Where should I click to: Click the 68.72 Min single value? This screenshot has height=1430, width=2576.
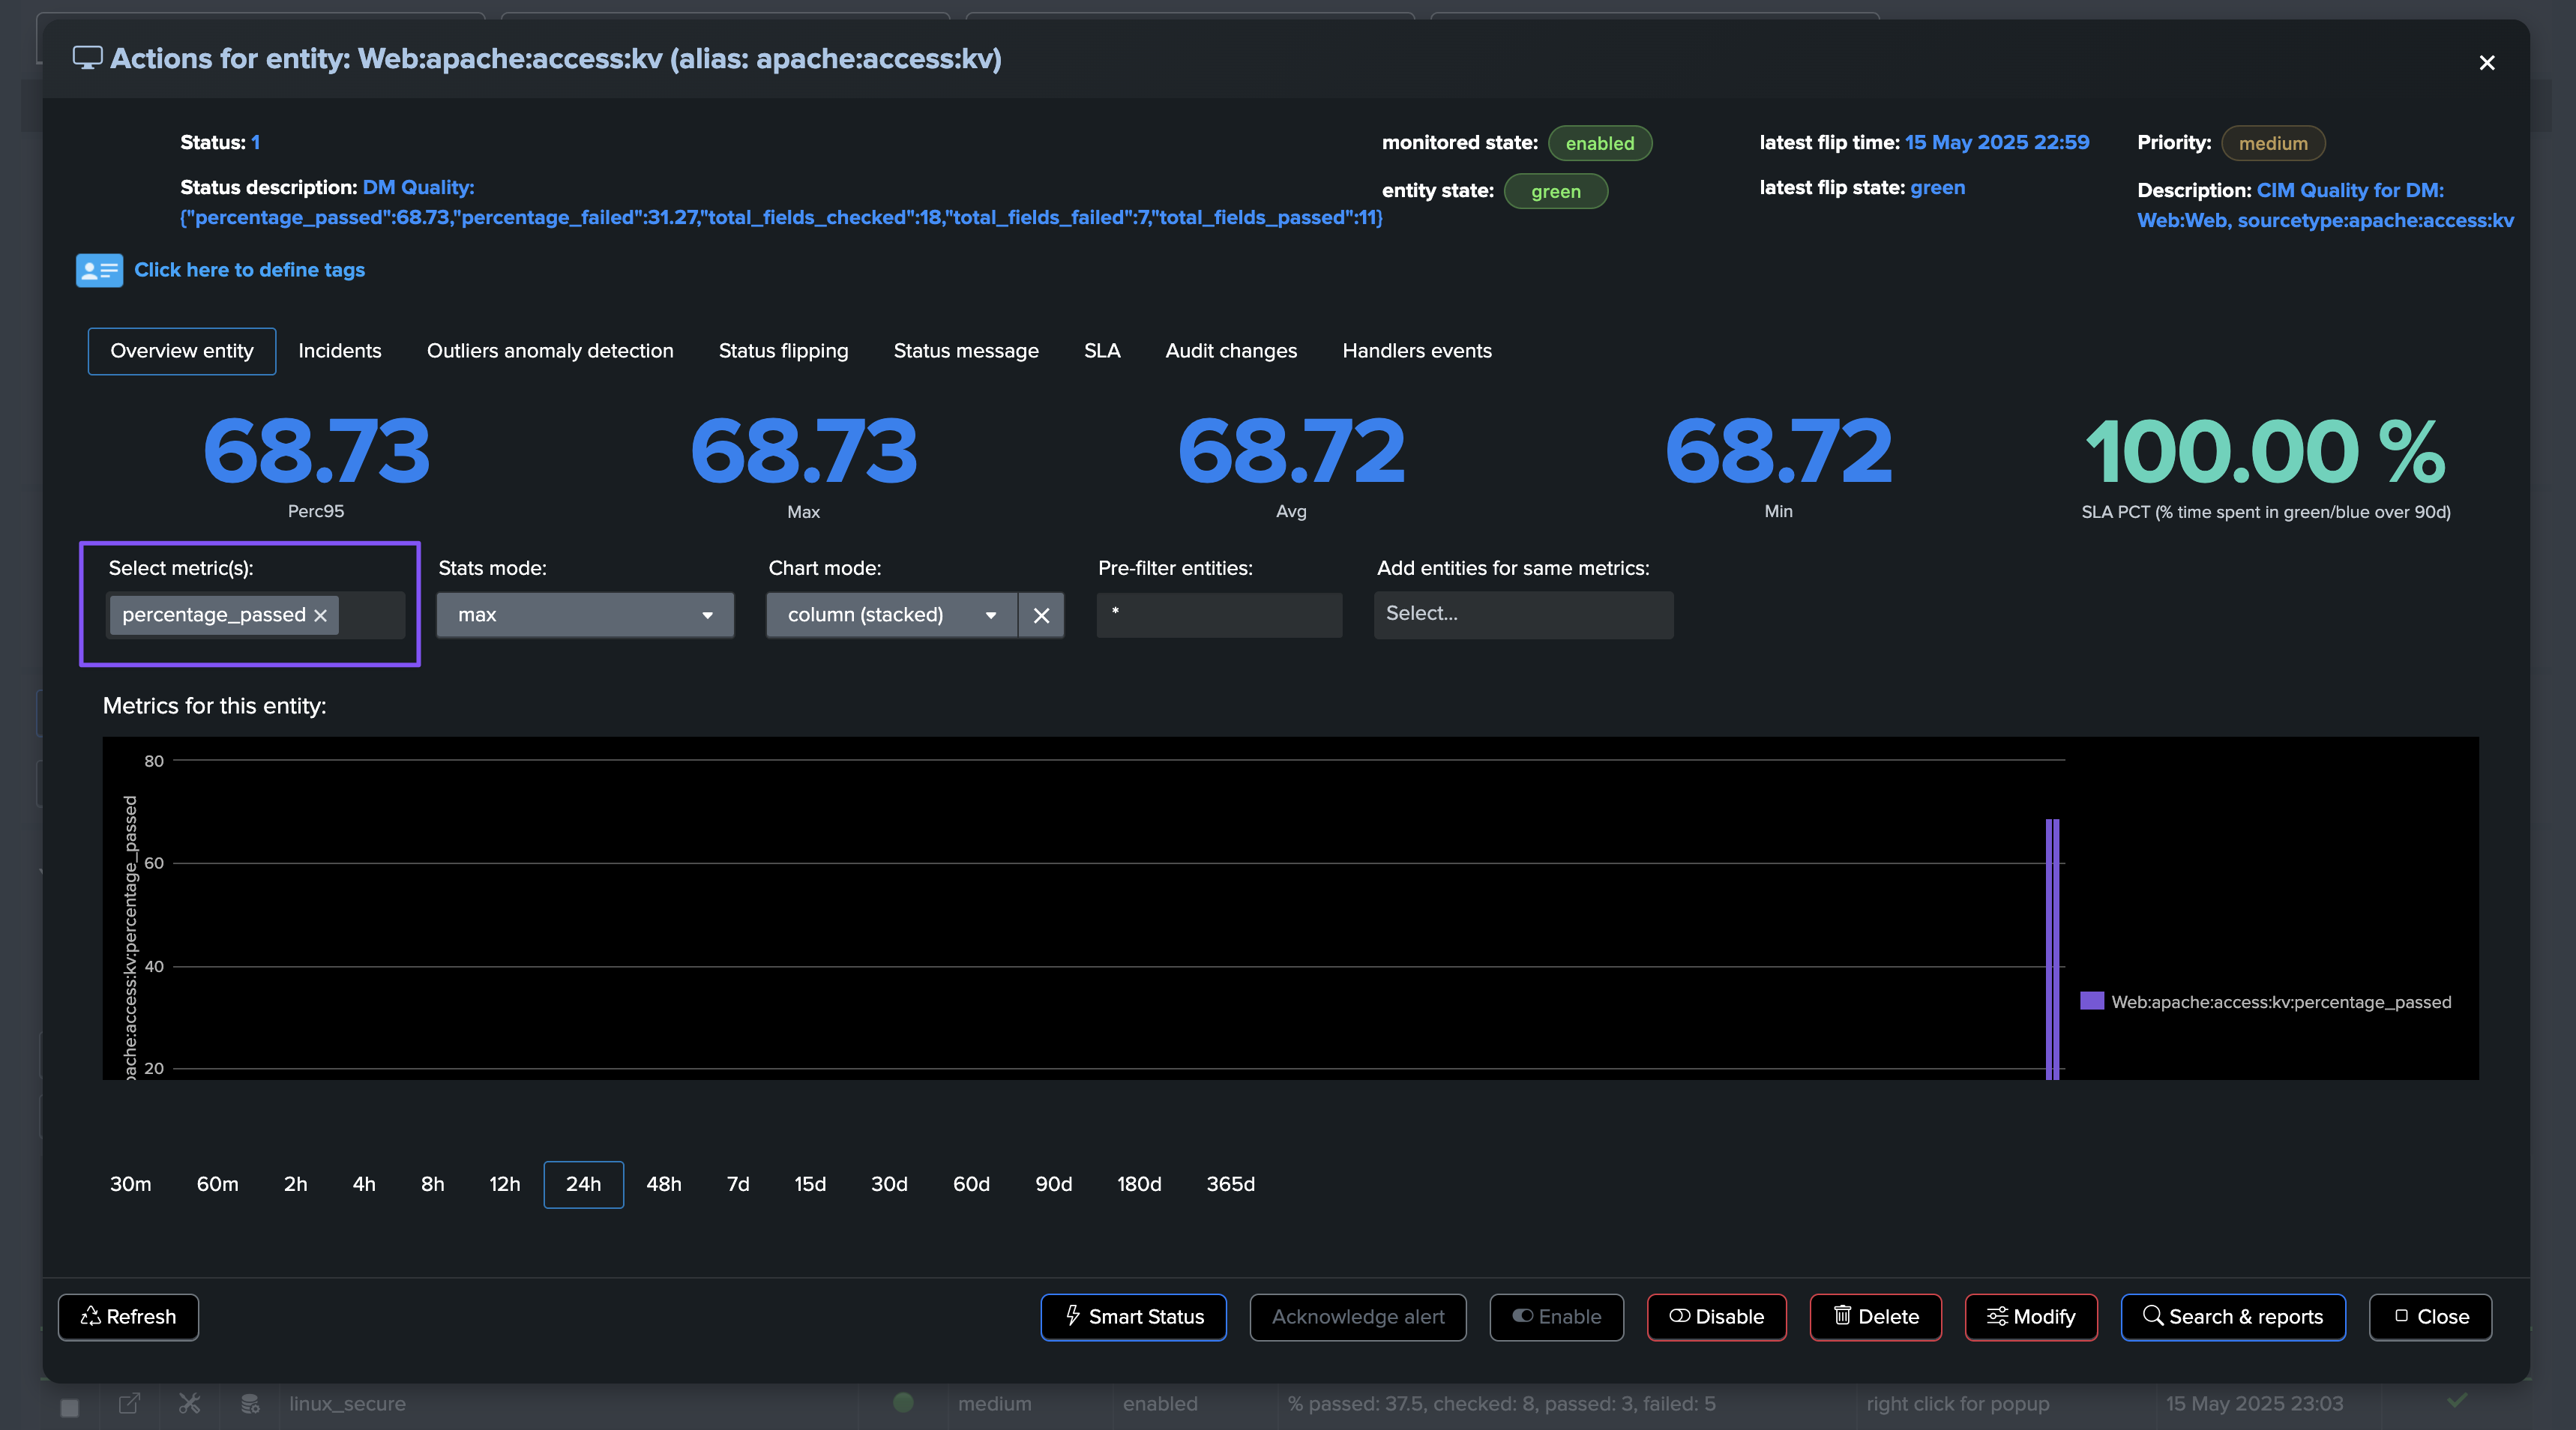pyautogui.click(x=1778, y=451)
